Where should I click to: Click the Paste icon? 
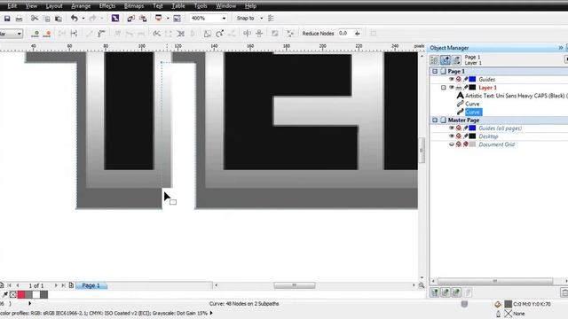(59, 18)
